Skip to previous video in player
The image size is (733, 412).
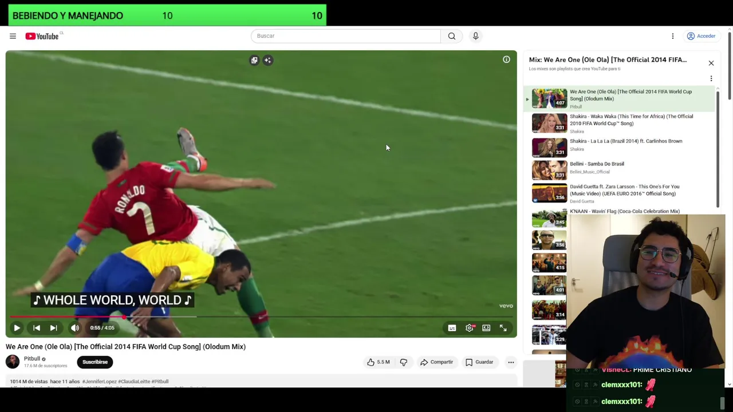click(36, 328)
